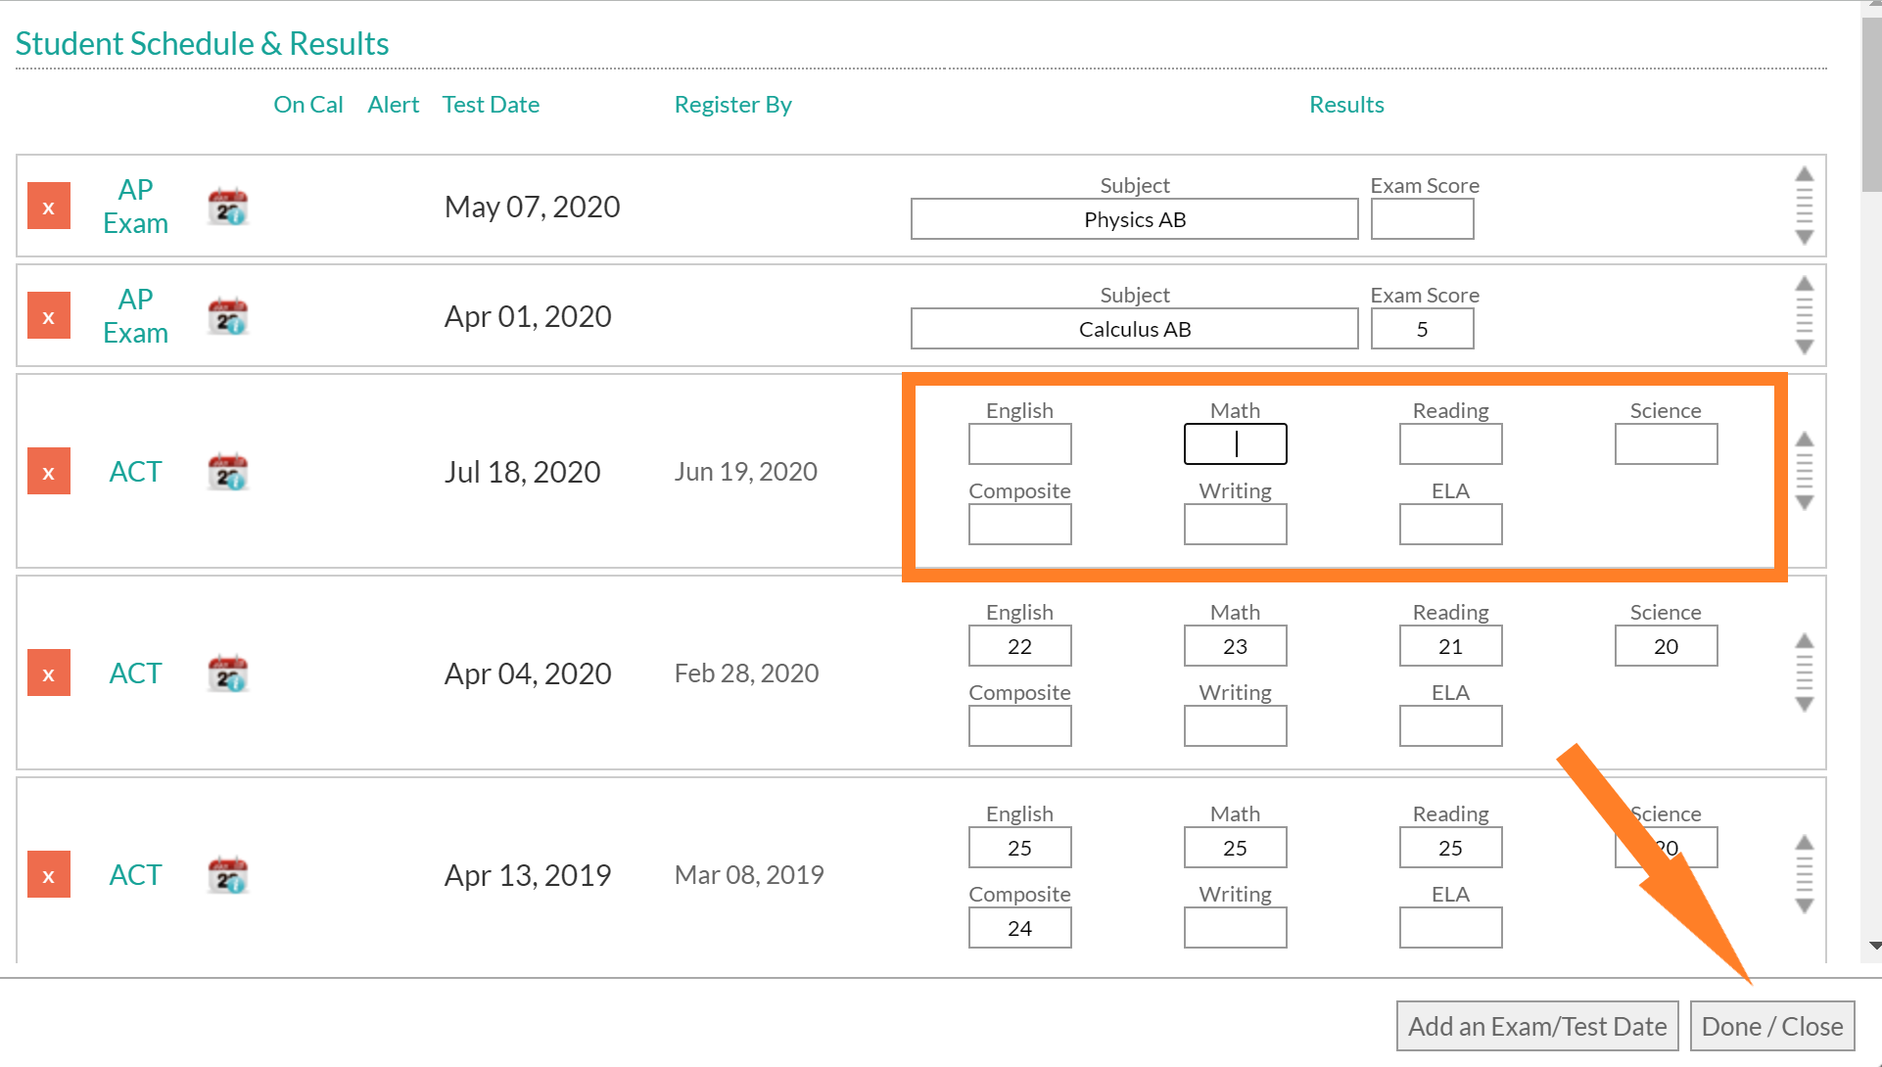Move the Physics AB exam row up
This screenshot has width=1882, height=1067.
pos(1805,174)
